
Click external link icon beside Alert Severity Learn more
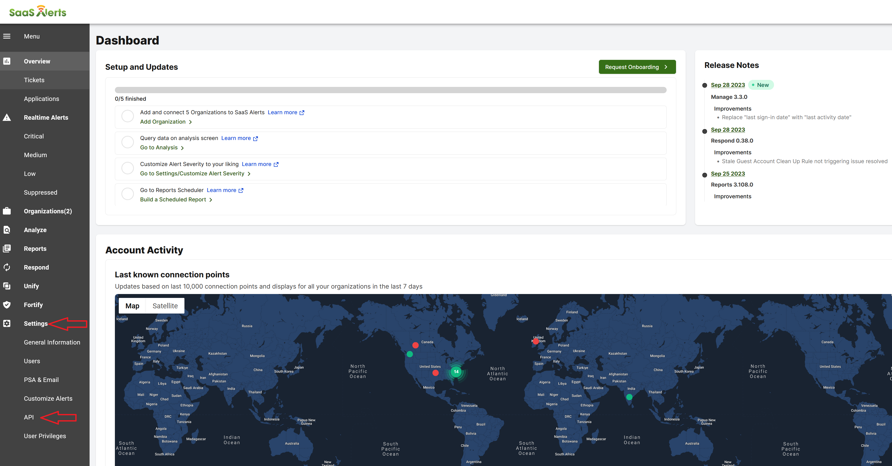(276, 164)
